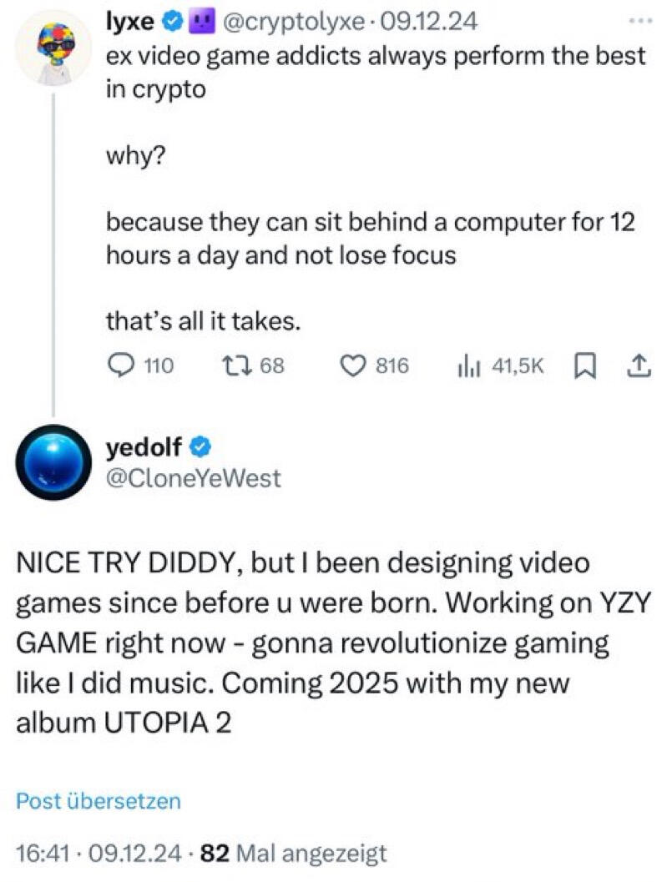Click yedolf's blue verified checkmark

pos(200,447)
